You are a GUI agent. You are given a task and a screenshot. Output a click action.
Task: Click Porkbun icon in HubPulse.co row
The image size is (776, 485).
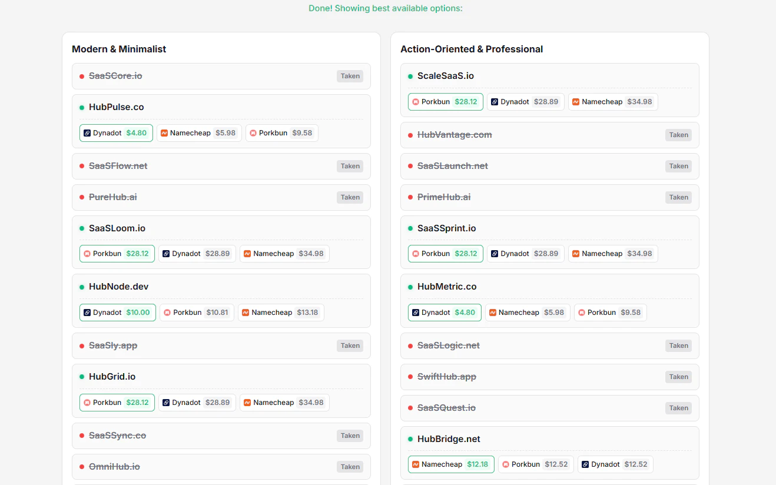[x=253, y=133]
